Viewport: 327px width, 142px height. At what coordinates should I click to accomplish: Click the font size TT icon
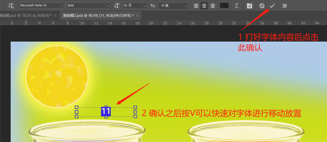[117, 6]
